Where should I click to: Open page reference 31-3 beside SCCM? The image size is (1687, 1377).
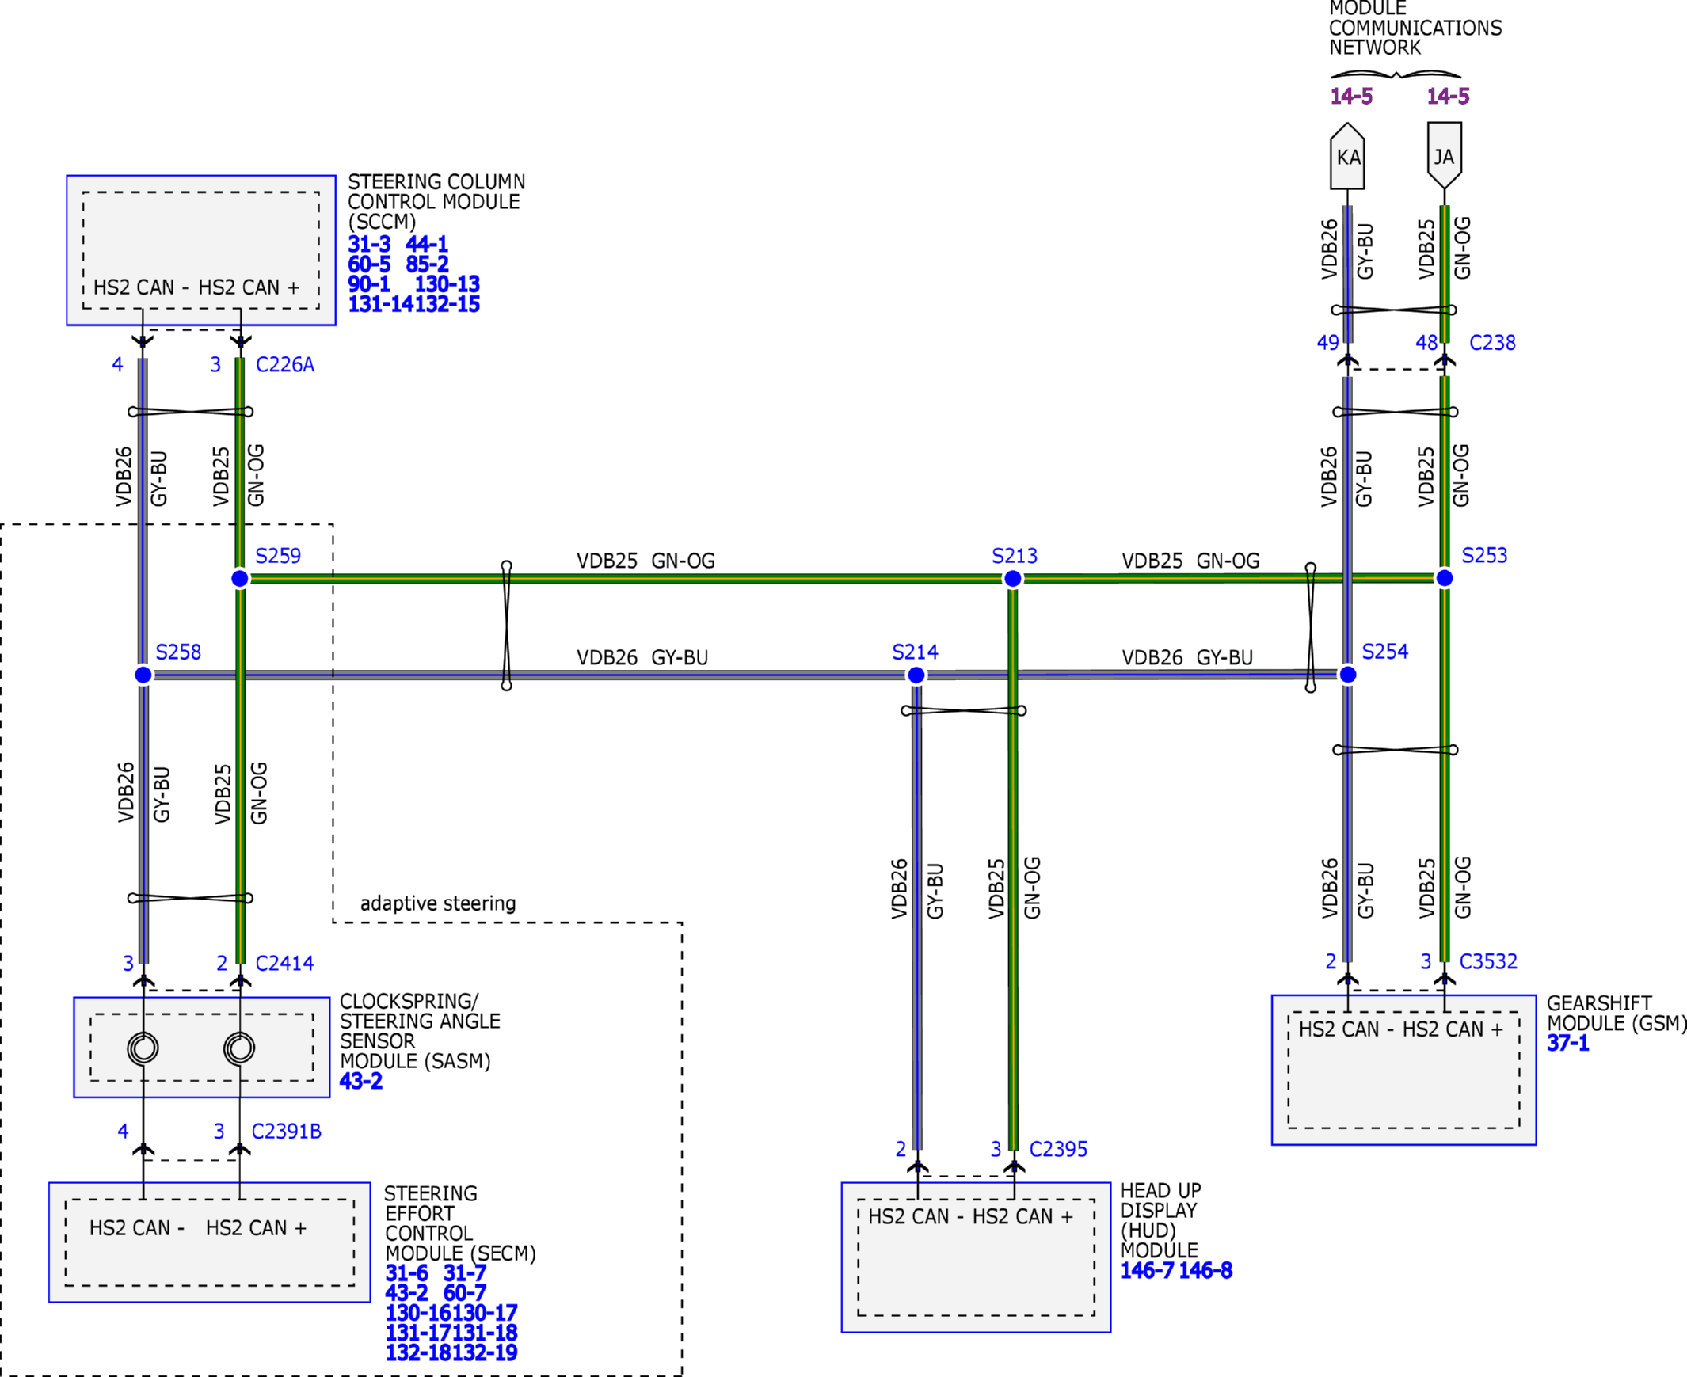tap(369, 245)
